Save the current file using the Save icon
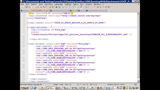This screenshot has height=90, width=160. click(x=27, y=7)
